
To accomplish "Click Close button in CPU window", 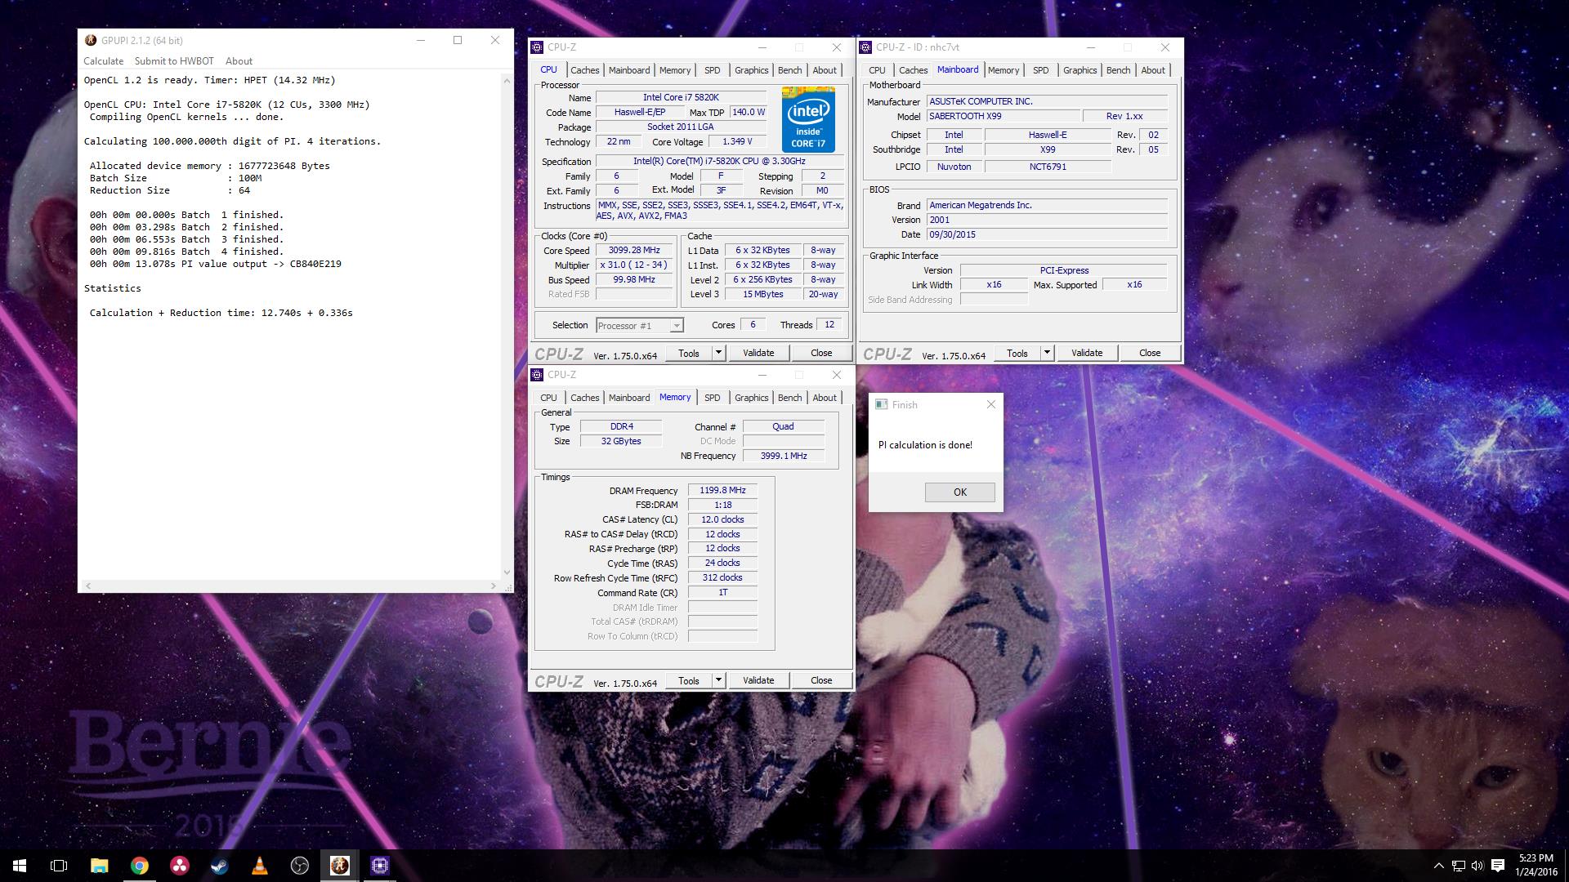I will pyautogui.click(x=821, y=353).
